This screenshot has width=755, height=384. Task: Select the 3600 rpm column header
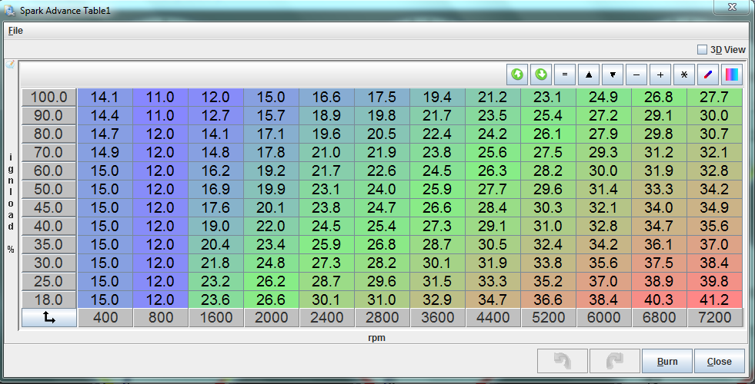coord(437,317)
